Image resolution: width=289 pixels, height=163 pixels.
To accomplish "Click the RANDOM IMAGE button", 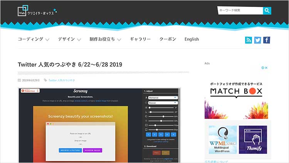I will point(92,150).
